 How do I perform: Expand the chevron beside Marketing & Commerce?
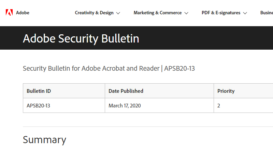pos(186,13)
